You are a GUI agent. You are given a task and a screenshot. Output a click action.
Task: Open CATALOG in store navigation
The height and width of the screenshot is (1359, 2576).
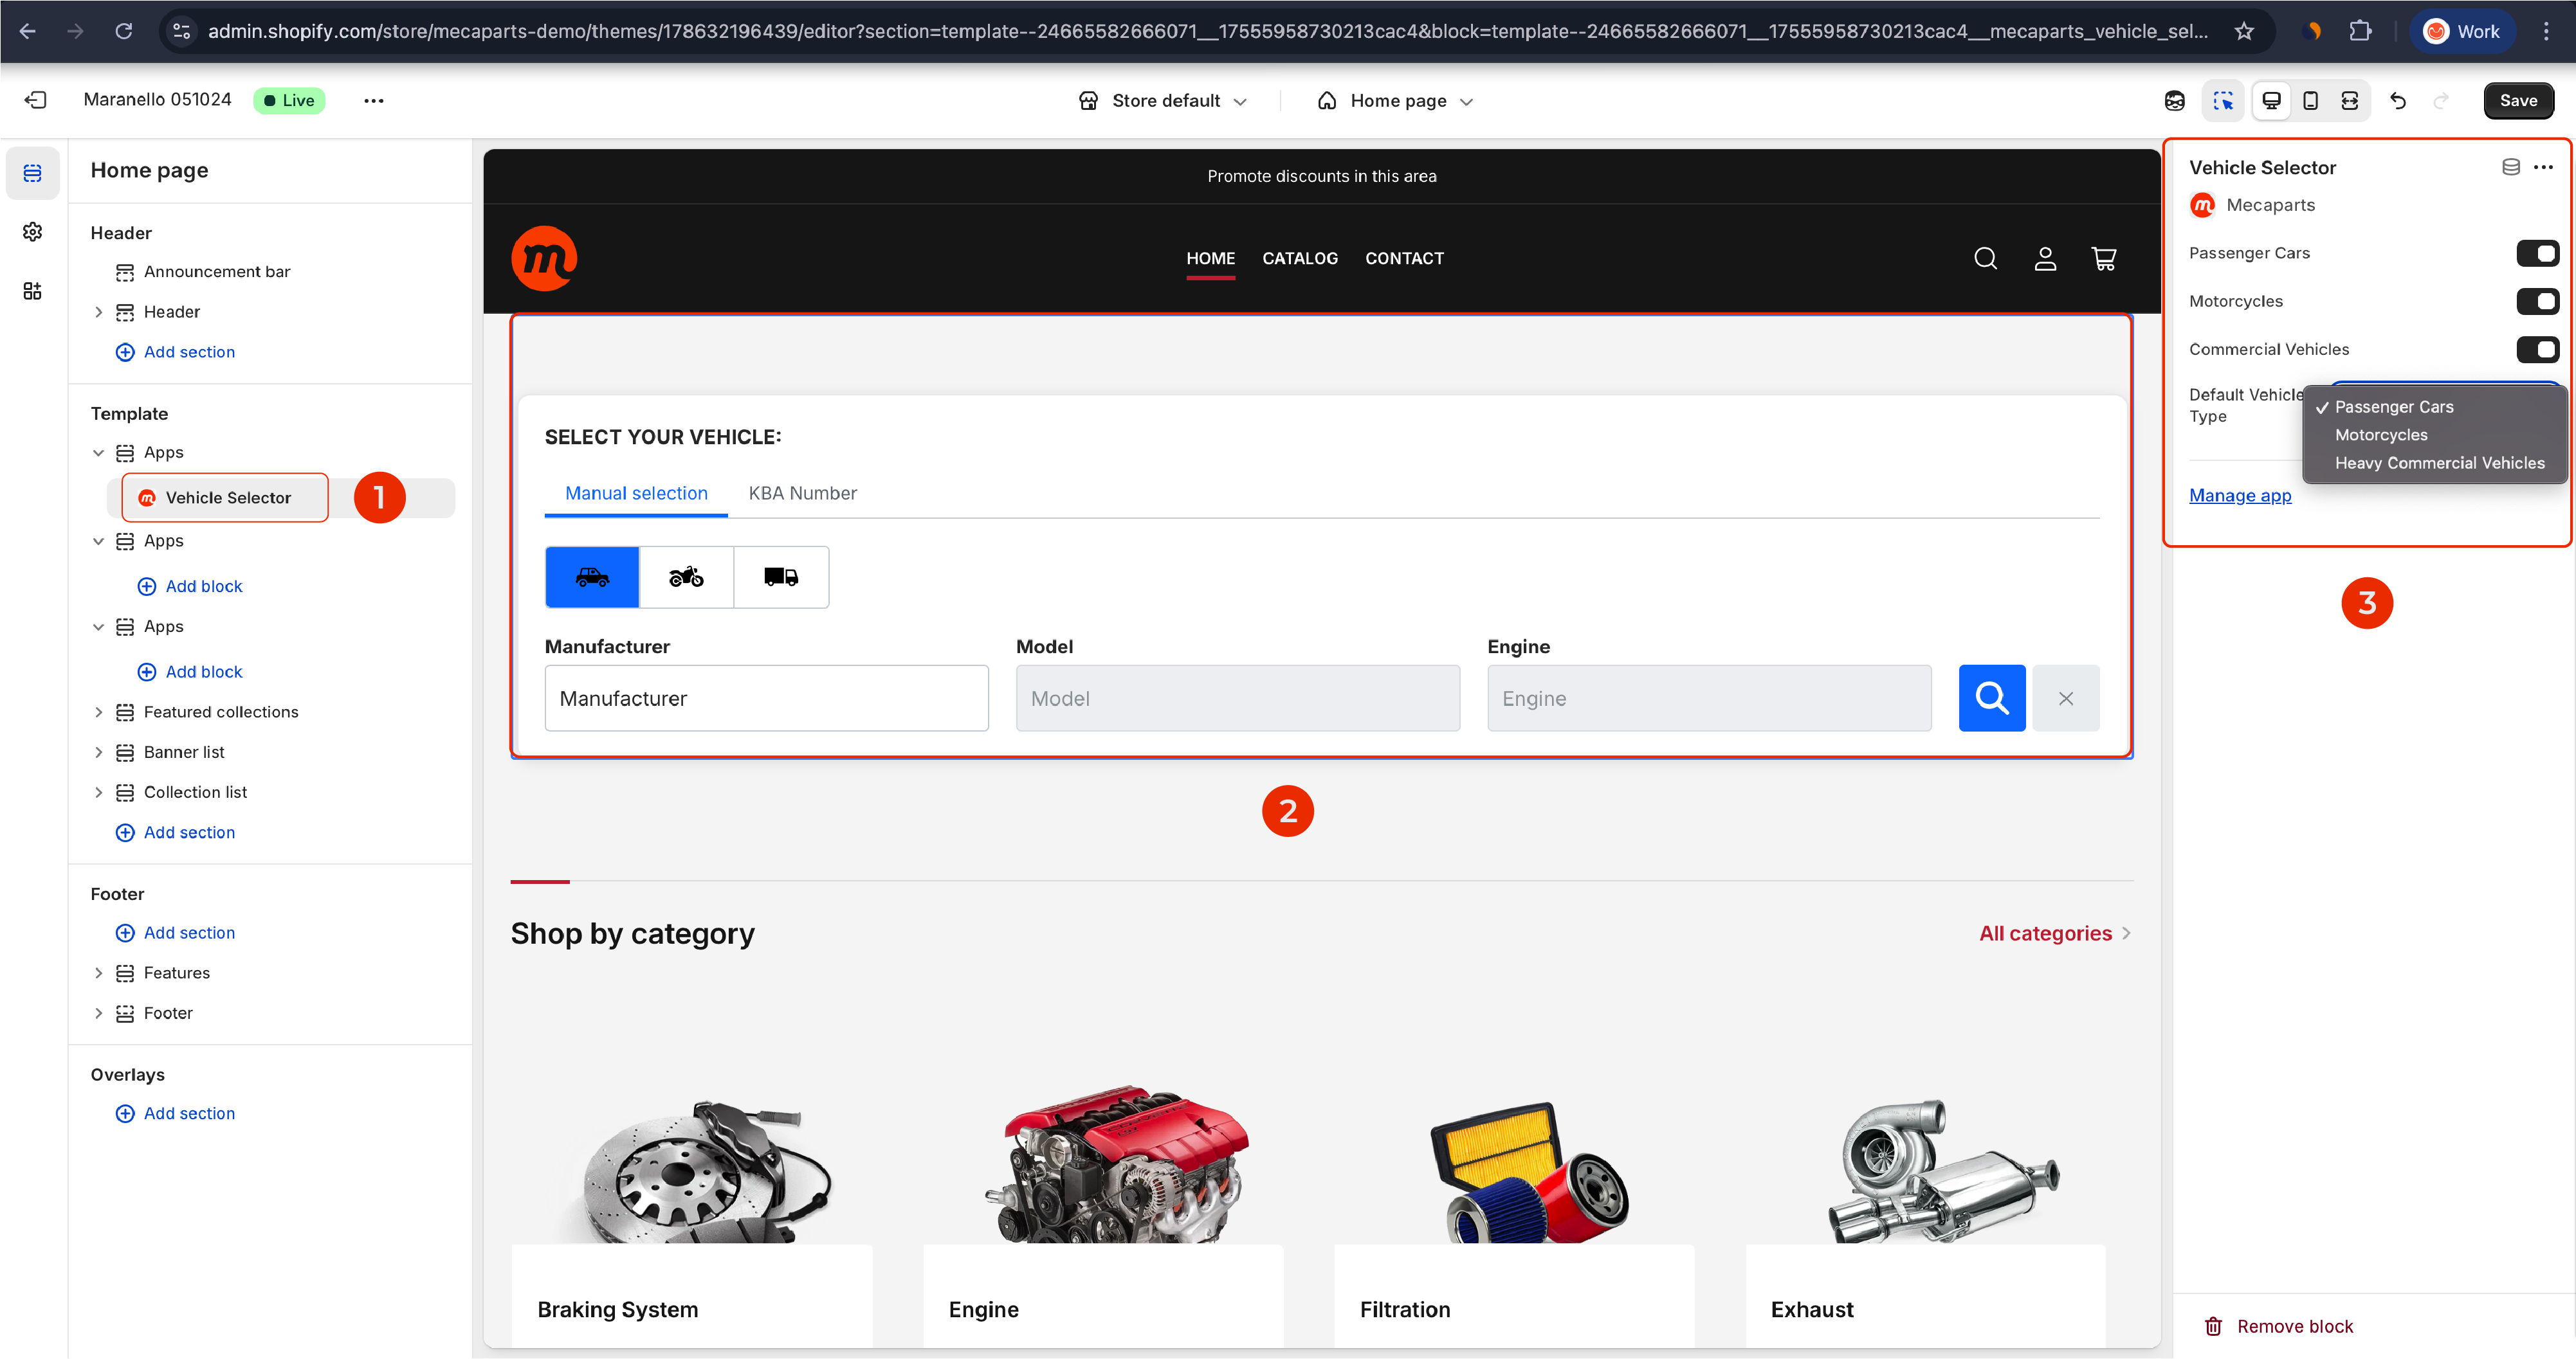click(1299, 258)
